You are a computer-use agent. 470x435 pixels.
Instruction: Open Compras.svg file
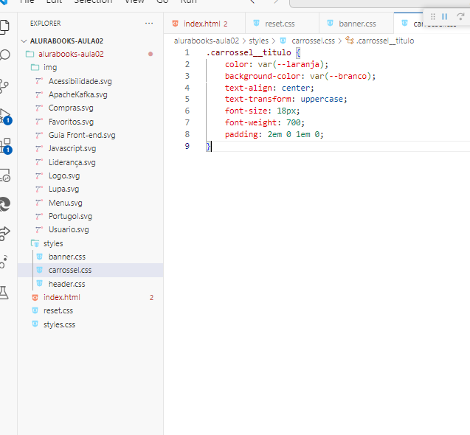(x=90, y=108)
